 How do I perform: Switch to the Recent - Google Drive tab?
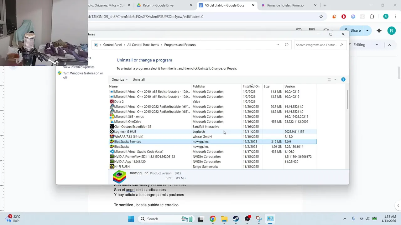tap(164, 5)
